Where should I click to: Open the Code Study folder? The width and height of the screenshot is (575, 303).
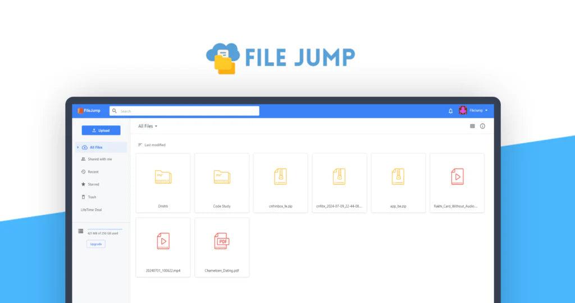click(222, 183)
